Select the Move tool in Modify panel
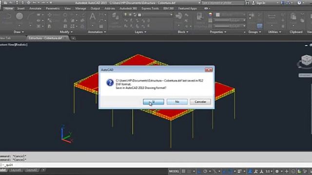This screenshot has height=175, width=312. 50,15
